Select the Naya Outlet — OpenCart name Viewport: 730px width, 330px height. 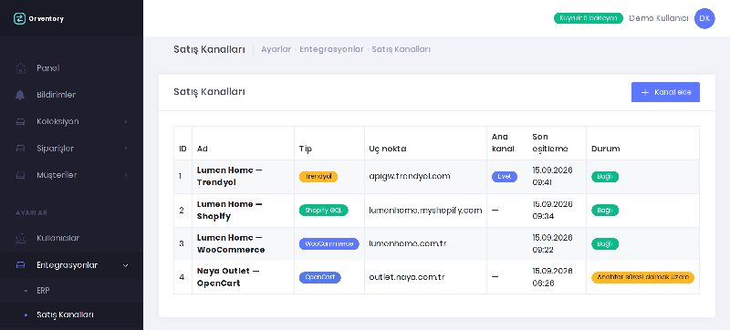pyautogui.click(x=229, y=277)
